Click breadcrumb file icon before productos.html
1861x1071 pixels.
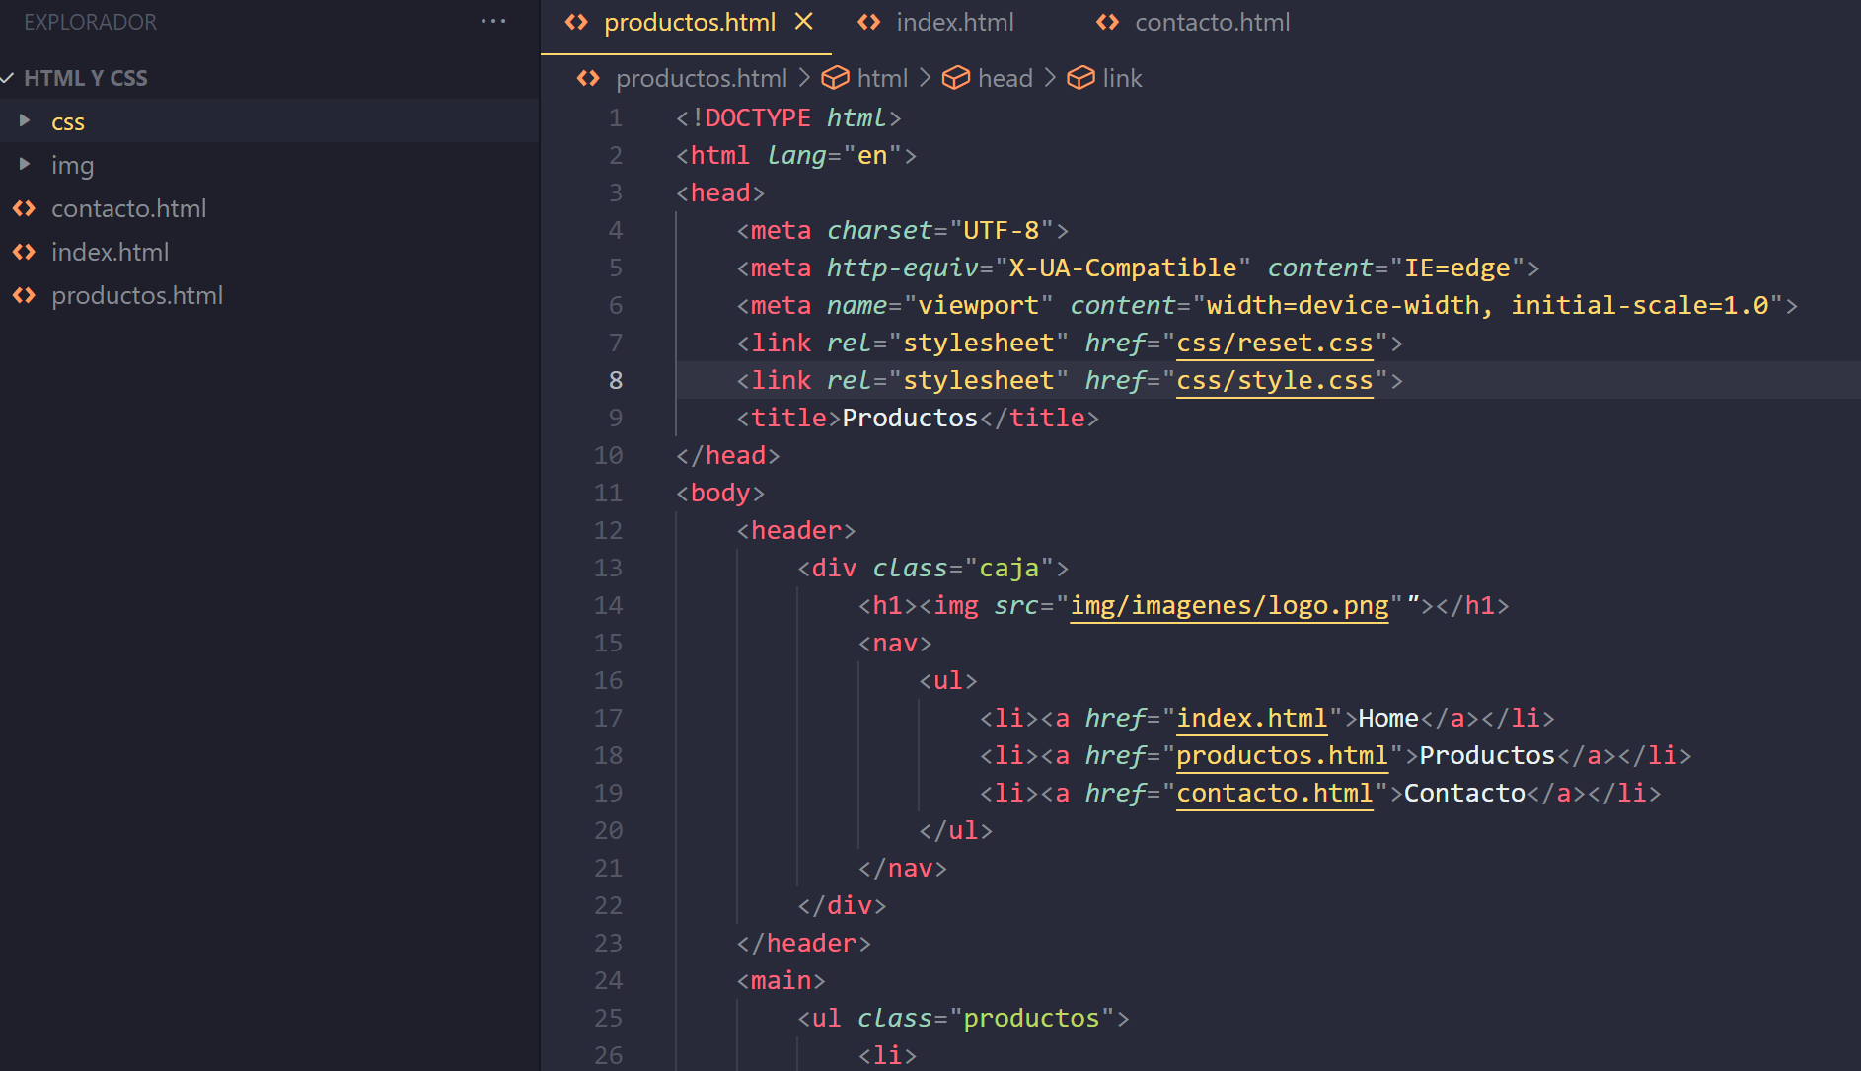click(x=588, y=78)
